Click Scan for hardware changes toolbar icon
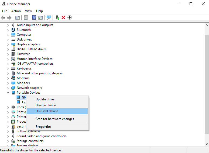This screenshot has width=209, height=153. point(49,17)
